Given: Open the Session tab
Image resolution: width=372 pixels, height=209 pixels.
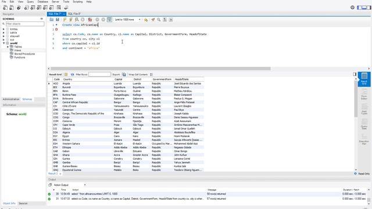Looking at the screenshot, I should click(23, 203).
